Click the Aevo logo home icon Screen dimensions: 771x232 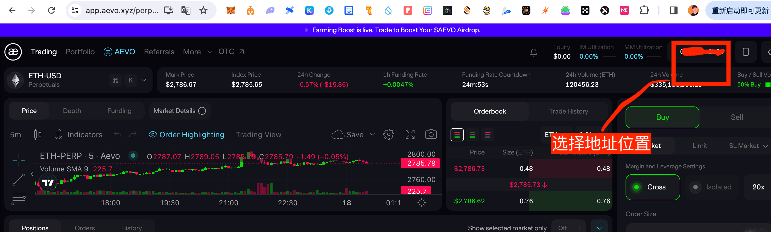pyautogui.click(x=13, y=52)
